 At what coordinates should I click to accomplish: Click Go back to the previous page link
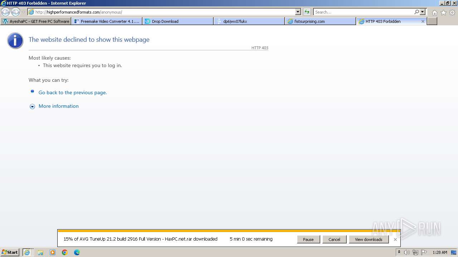[73, 92]
